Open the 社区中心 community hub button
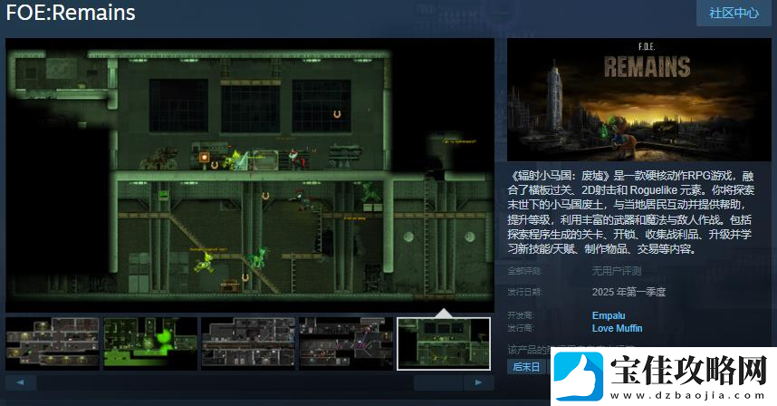This screenshot has width=777, height=406. click(x=734, y=13)
